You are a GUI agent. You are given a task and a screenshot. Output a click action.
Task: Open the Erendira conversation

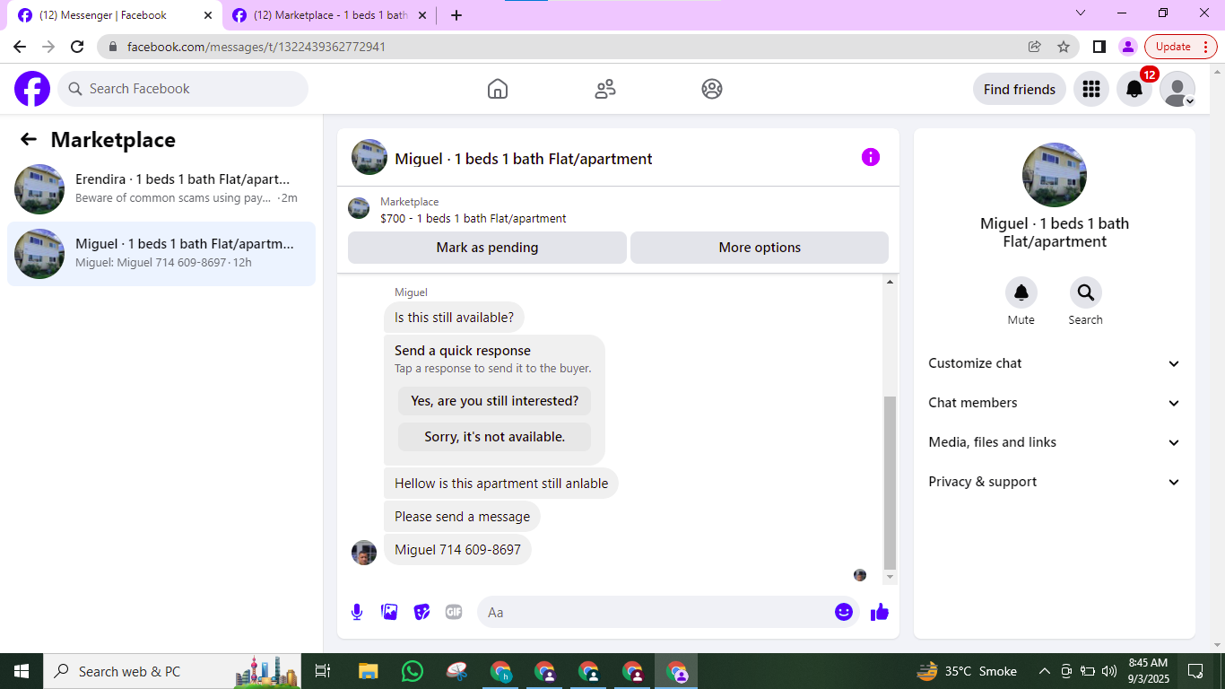pos(161,189)
